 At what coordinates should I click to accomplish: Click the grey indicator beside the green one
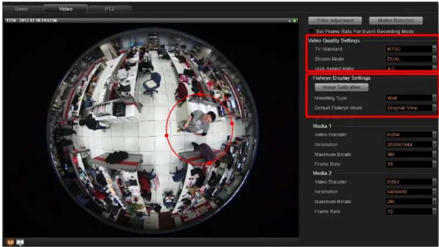point(289,21)
